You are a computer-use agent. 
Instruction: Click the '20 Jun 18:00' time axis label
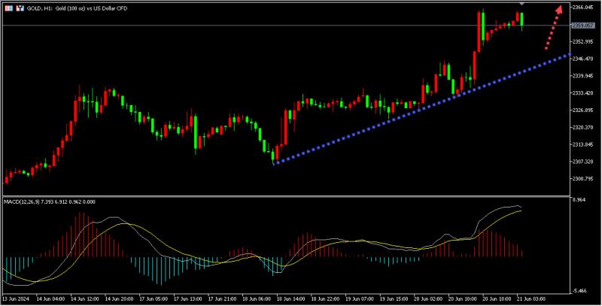[497, 298]
